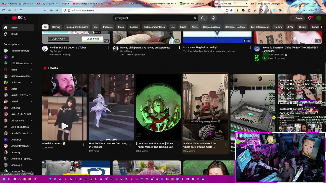Select the Podcasts filter chip
This screenshot has height=183, width=326.
108,27
